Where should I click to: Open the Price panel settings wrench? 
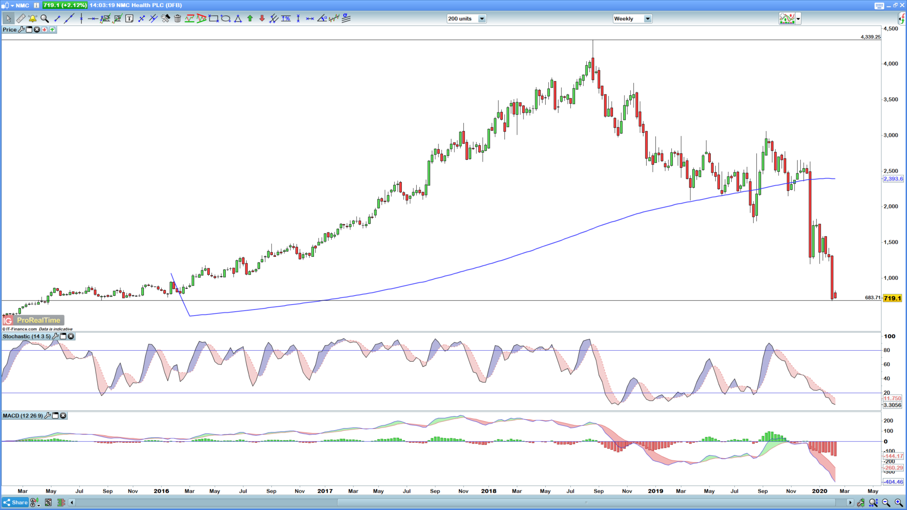tap(21, 30)
